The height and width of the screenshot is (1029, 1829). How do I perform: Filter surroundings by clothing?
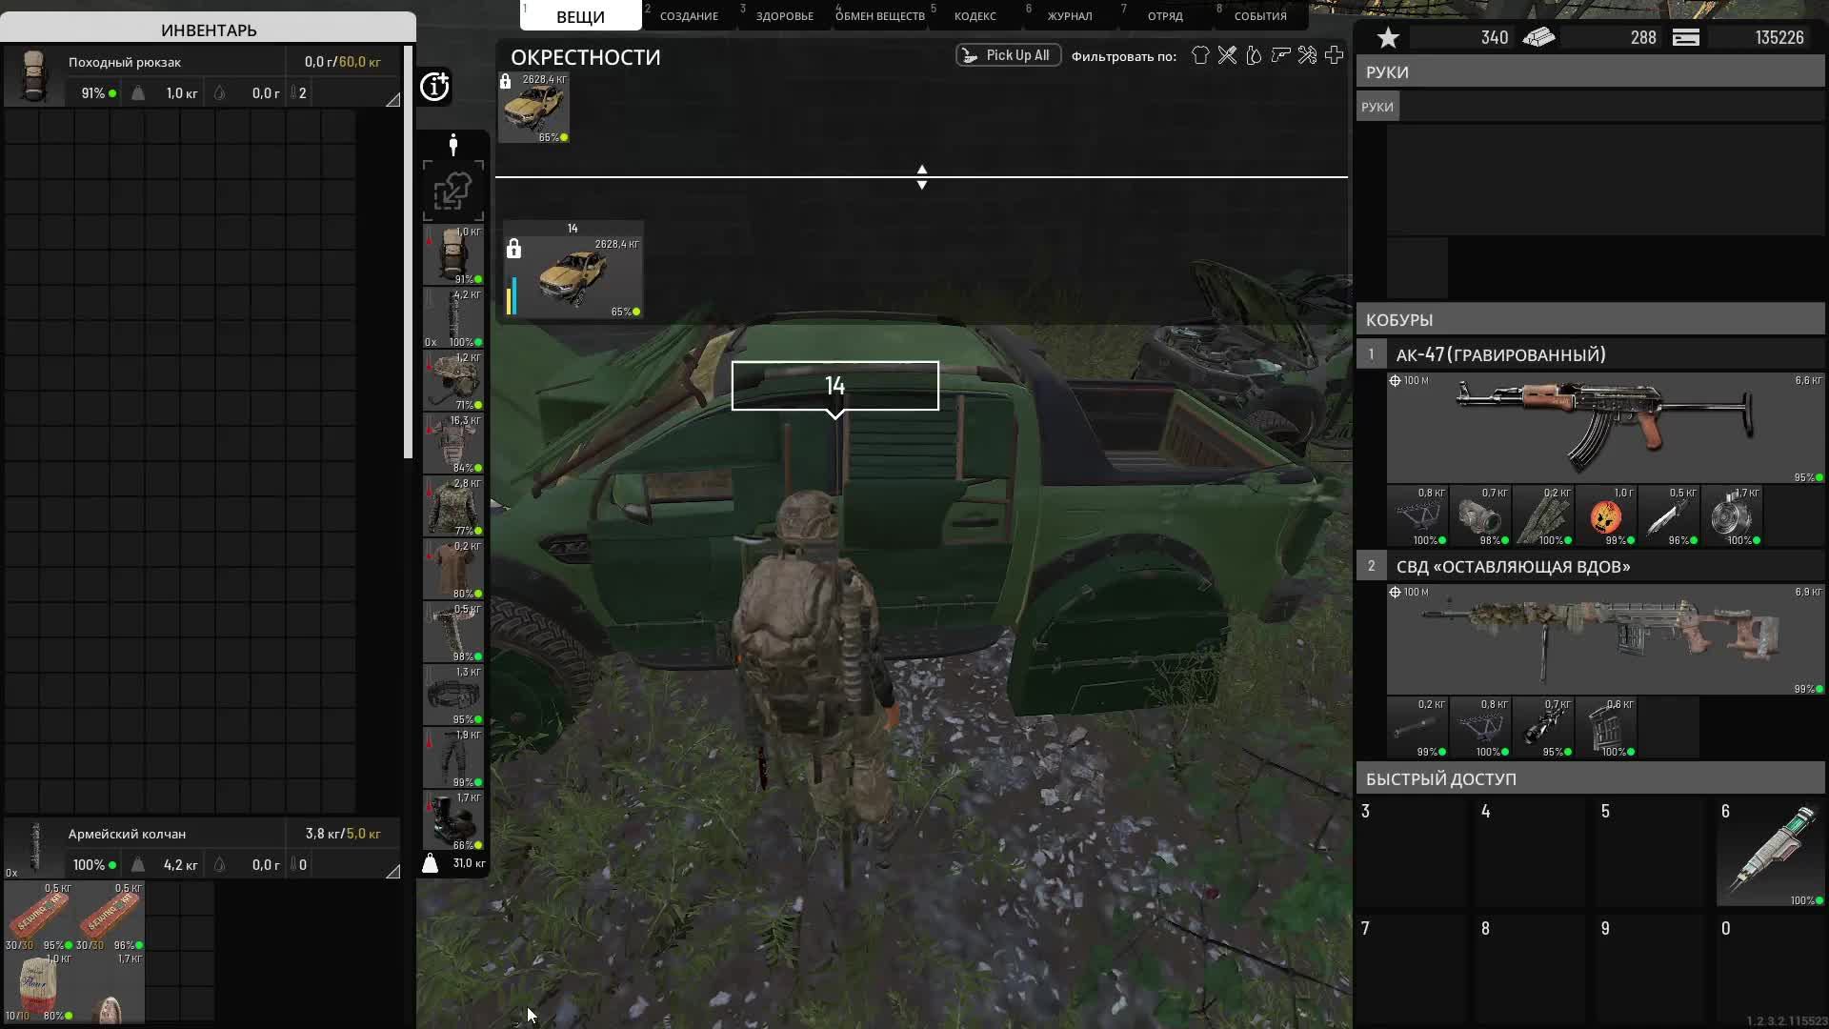(1200, 55)
